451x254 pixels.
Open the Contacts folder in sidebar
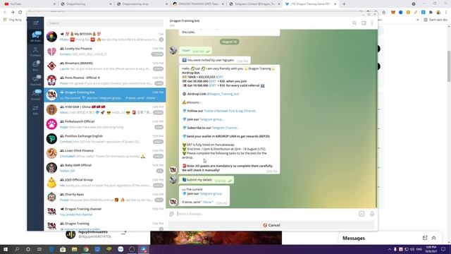pos(35,52)
